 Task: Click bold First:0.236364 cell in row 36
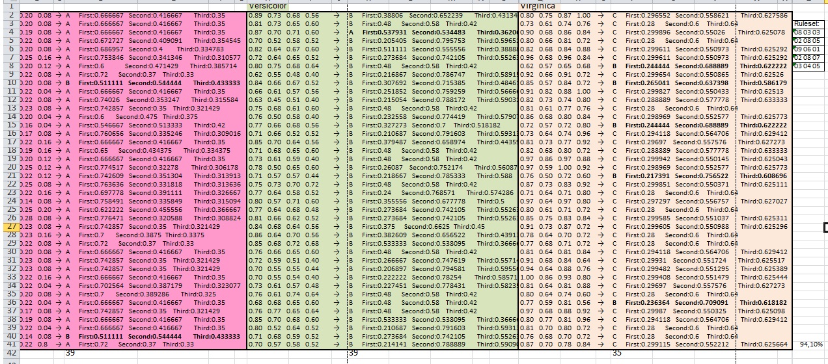click(647, 302)
